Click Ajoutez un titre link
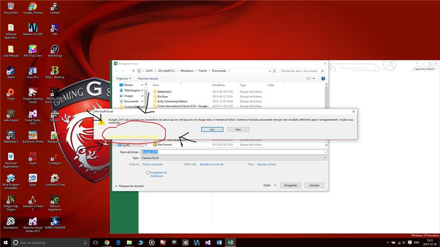This screenshot has width=440, height=247. (266, 164)
